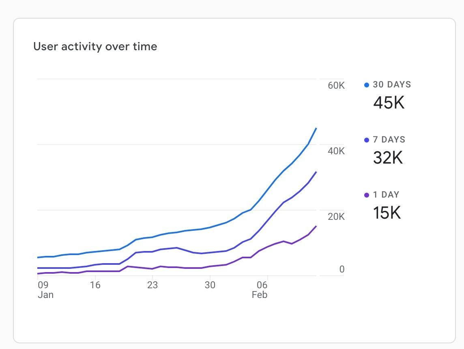464x349 pixels.
Task: Click the 20K y-axis label
Action: click(336, 217)
